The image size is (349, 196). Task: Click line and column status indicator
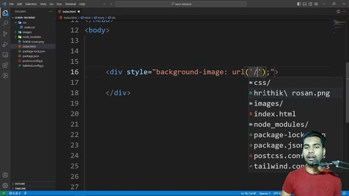tap(248, 194)
